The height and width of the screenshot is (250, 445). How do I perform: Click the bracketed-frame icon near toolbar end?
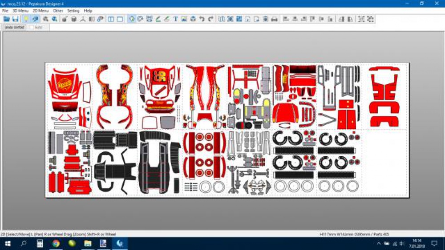[x=361, y=19]
